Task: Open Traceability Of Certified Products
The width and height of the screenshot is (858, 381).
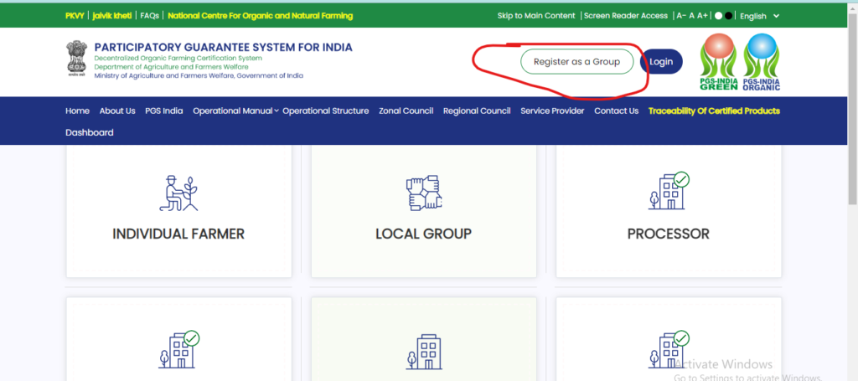Action: (x=714, y=111)
